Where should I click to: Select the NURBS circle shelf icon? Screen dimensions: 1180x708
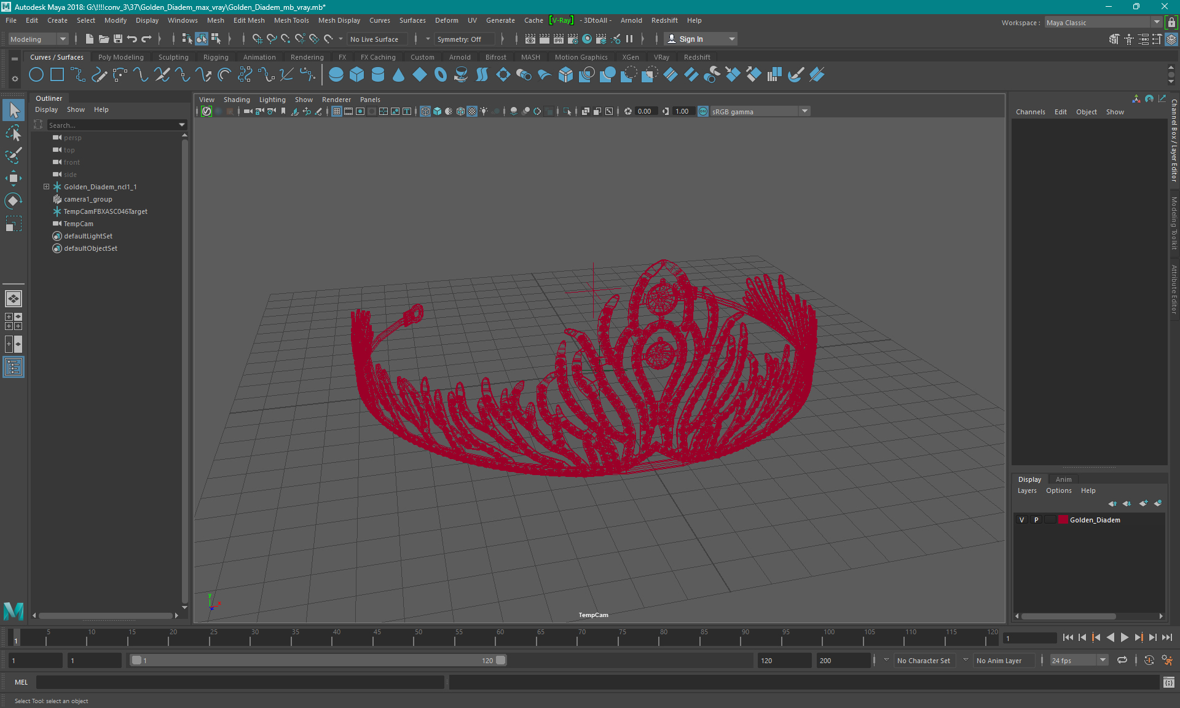pyautogui.click(x=36, y=75)
